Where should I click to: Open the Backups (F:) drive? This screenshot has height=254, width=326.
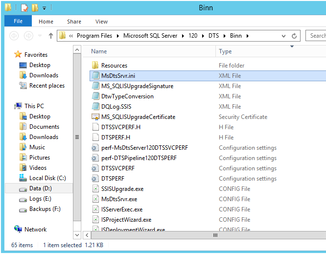(45, 209)
